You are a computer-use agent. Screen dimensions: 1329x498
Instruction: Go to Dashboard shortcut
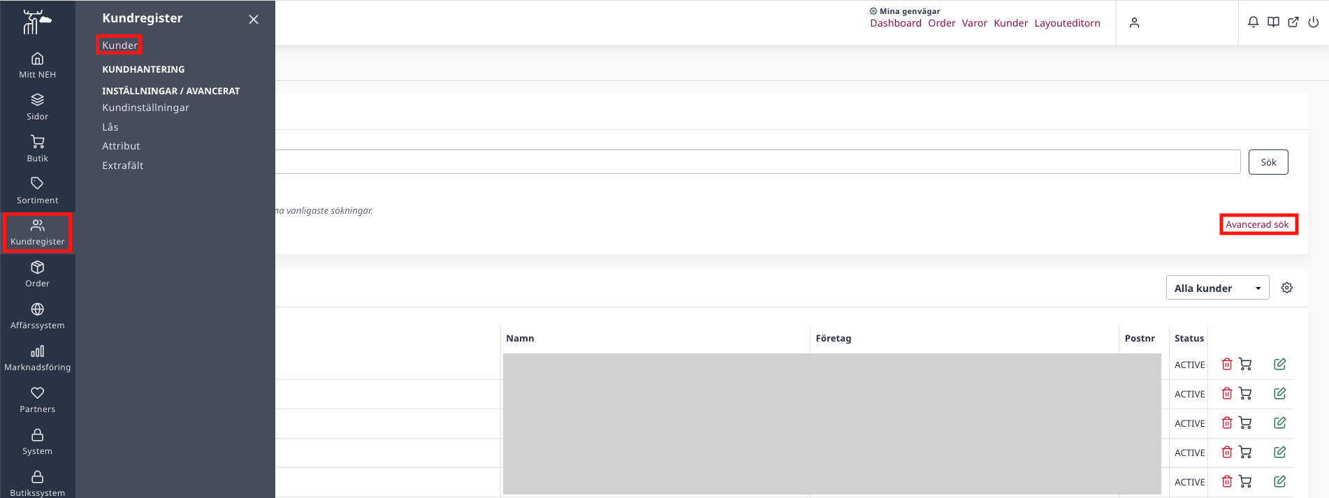[x=896, y=23]
